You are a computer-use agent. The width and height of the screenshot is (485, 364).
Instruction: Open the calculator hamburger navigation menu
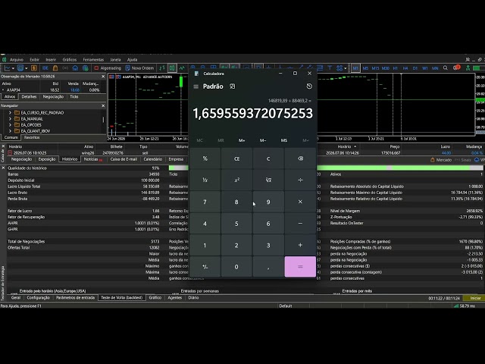click(x=196, y=86)
